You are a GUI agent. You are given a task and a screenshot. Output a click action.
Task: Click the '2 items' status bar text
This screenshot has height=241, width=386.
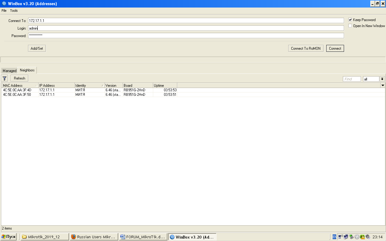[7, 228]
